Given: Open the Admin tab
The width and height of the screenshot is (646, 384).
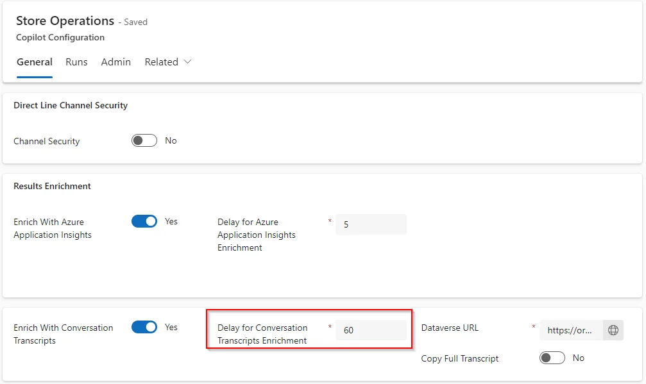Looking at the screenshot, I should (x=115, y=62).
